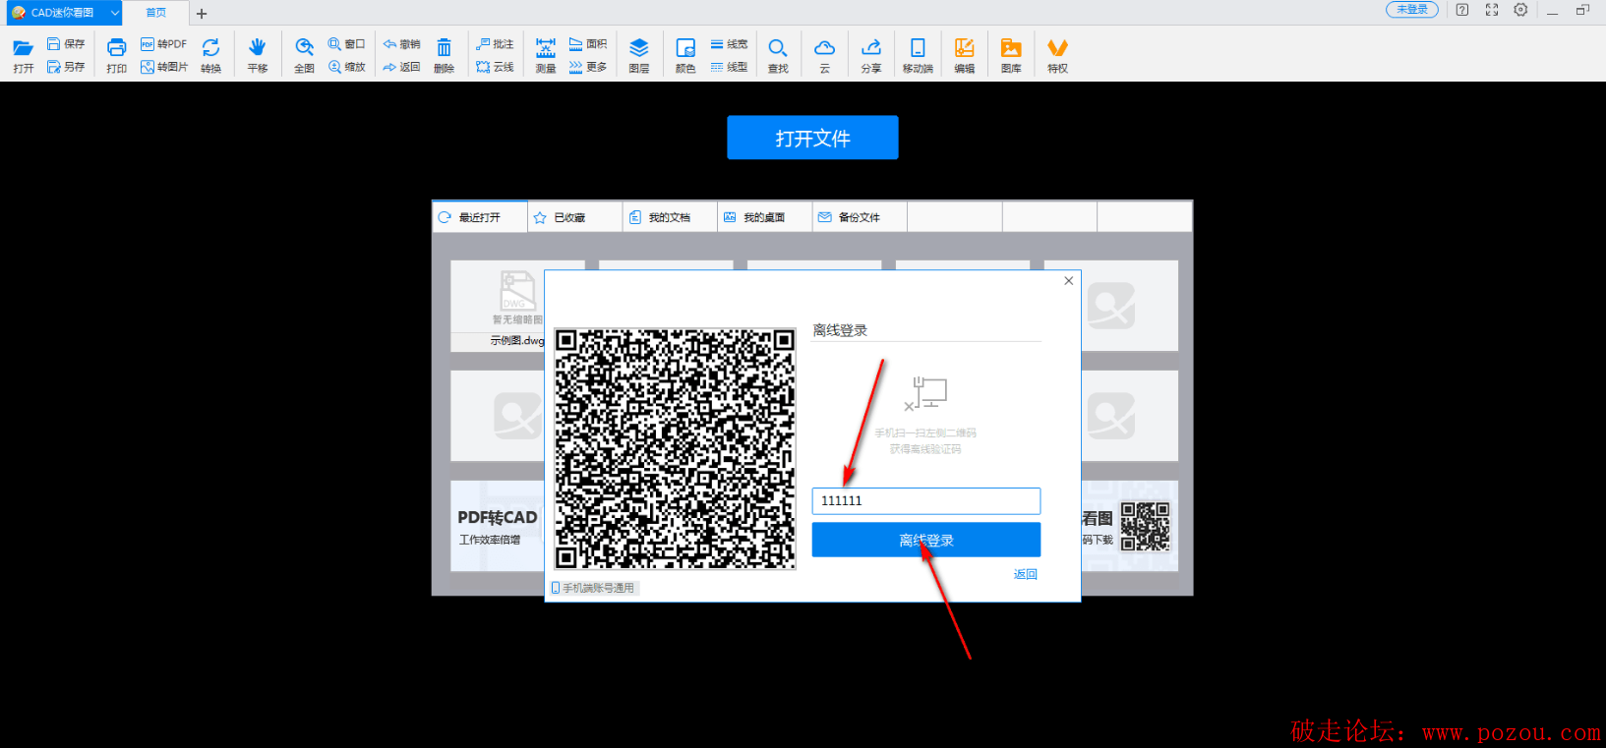Click the help question mark icon

(1462, 10)
